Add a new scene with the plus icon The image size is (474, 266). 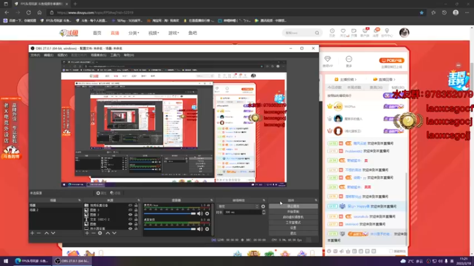(x=33, y=233)
